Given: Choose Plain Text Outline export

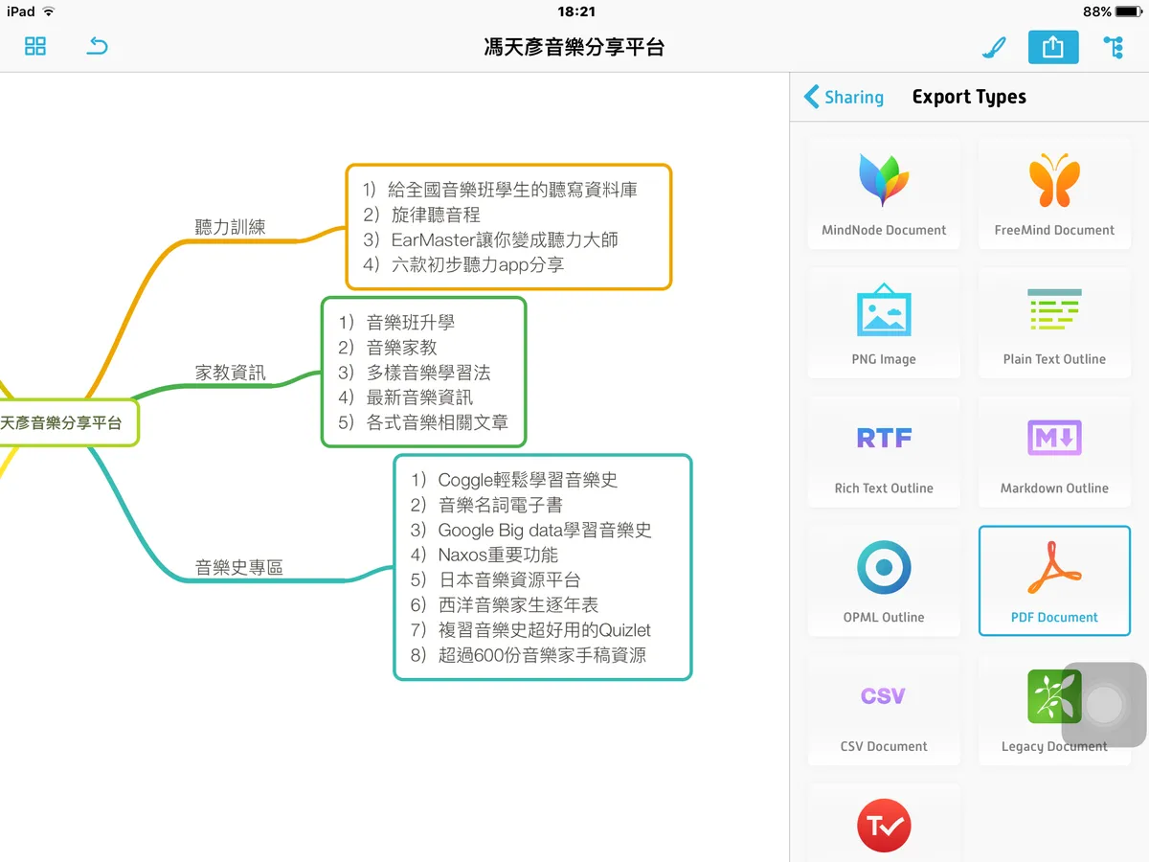Looking at the screenshot, I should pyautogui.click(x=1054, y=323).
